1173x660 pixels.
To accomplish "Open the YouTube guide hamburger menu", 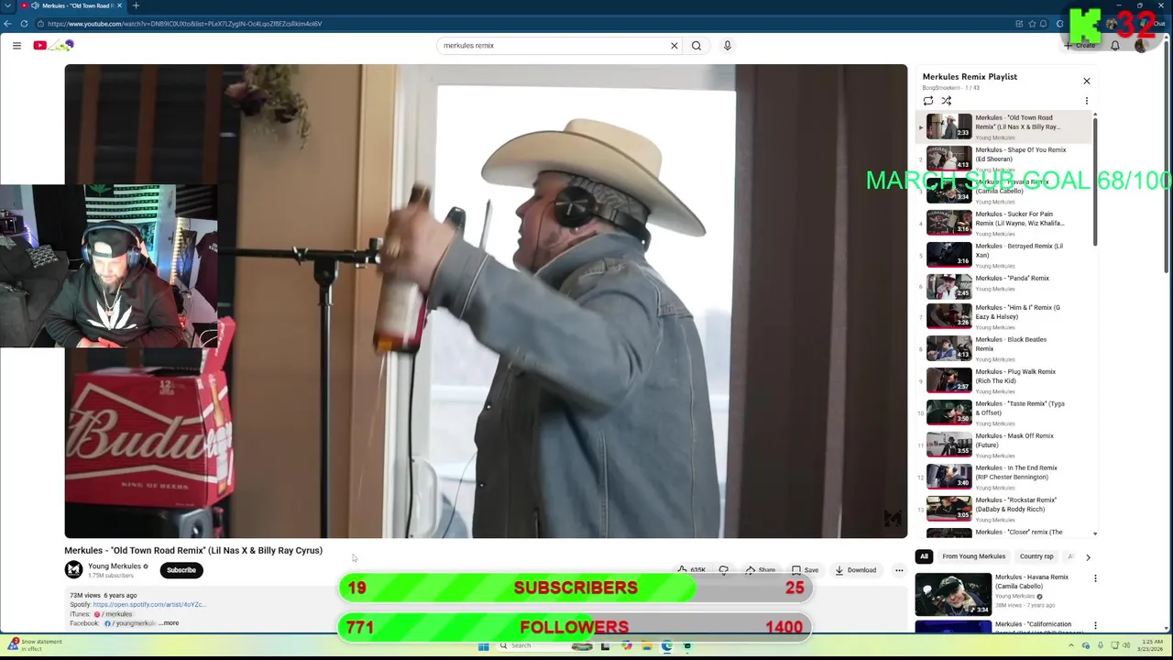I will 16,45.
